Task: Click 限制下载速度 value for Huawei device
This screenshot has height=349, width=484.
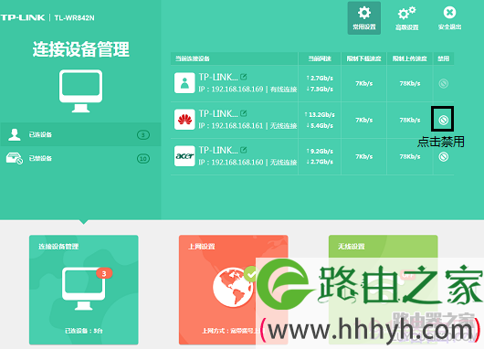Action: [364, 120]
